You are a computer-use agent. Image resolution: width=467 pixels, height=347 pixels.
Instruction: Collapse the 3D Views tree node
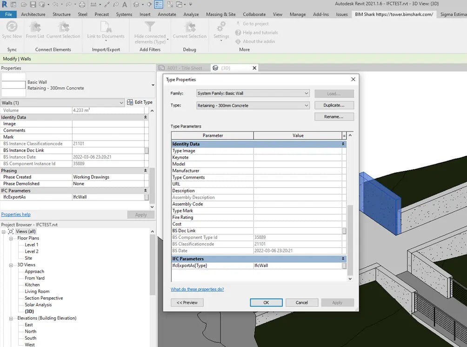(x=11, y=265)
